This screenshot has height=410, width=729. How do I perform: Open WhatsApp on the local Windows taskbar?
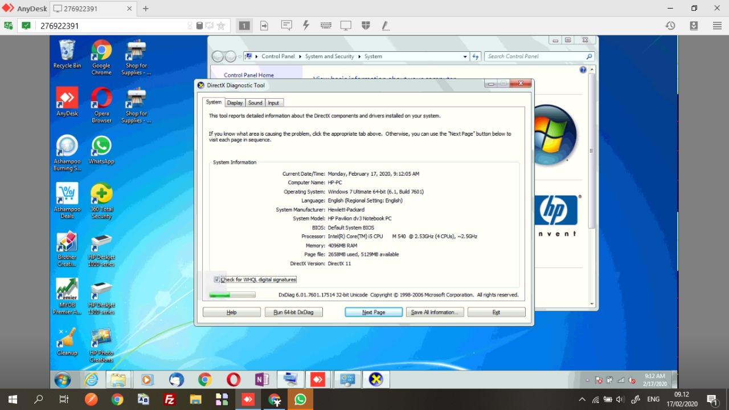pyautogui.click(x=300, y=399)
